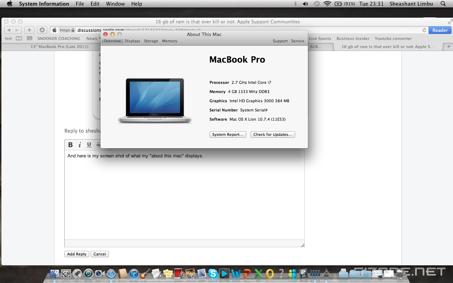The width and height of the screenshot is (453, 283).
Task: Click the 'Mac OS X Lion 10.7.4 (11E53)' software version
Action: point(257,119)
